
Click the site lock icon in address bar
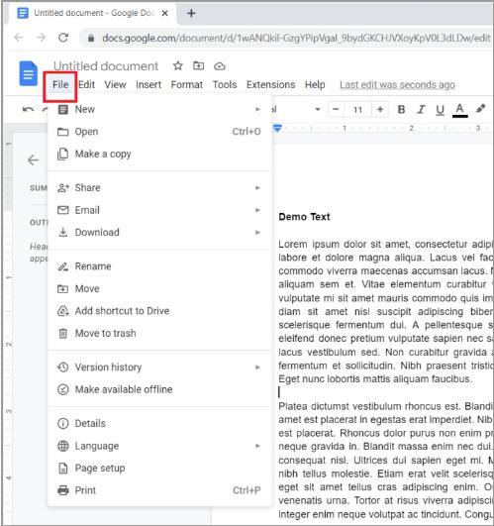[91, 38]
